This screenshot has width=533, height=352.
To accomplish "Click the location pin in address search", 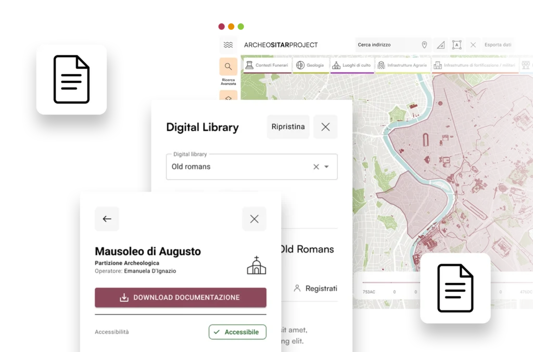I will pyautogui.click(x=424, y=45).
